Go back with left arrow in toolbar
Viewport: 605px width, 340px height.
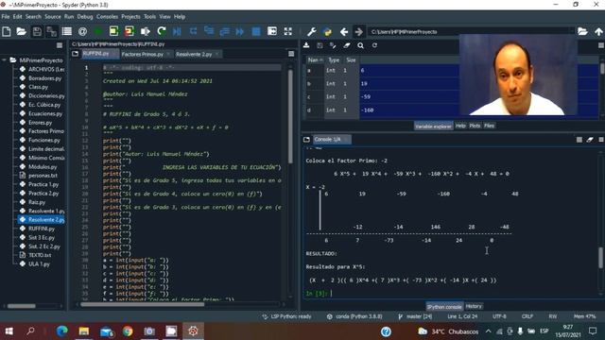tap(344, 31)
